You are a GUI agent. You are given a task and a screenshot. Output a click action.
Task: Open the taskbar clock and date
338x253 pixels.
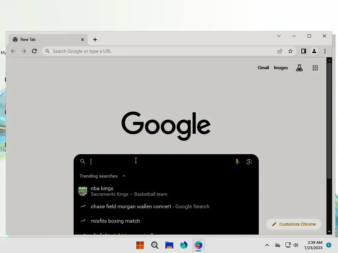314,245
